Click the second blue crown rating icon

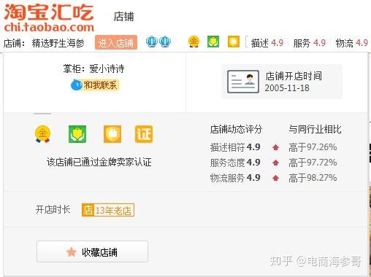tap(165, 42)
